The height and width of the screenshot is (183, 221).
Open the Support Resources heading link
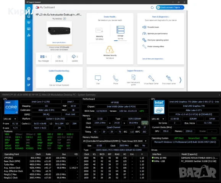[x=135, y=71]
